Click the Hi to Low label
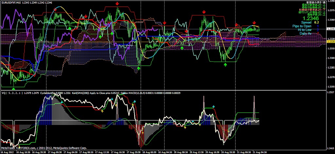The image size is (335, 154). (305, 30)
